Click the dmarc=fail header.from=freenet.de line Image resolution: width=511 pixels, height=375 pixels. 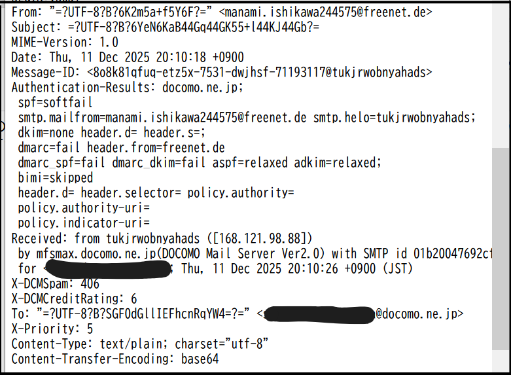(x=121, y=147)
